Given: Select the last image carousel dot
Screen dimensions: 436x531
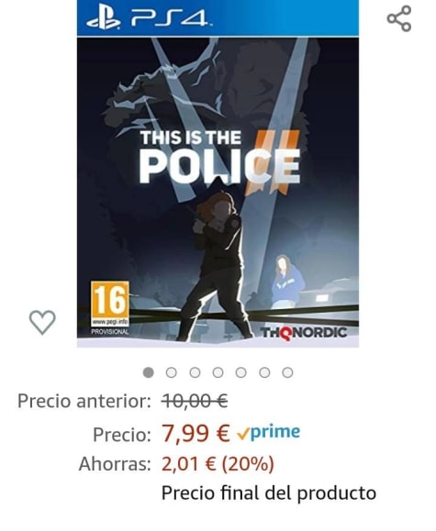Looking at the screenshot, I should [287, 372].
